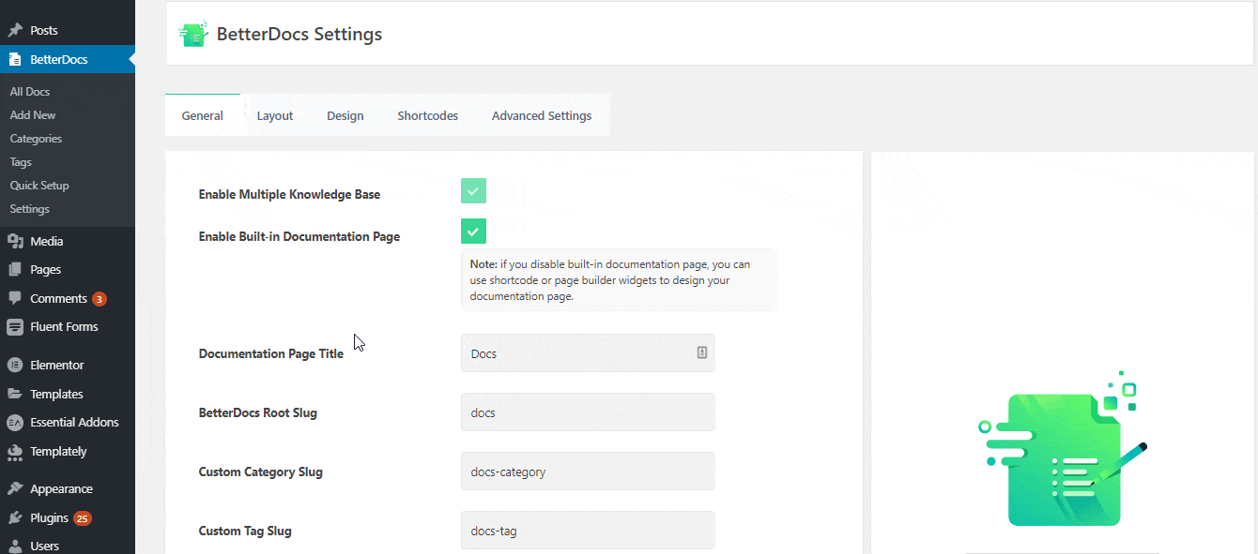
Task: Click the 'Custom Tag Slug' label
Action: [x=245, y=532]
